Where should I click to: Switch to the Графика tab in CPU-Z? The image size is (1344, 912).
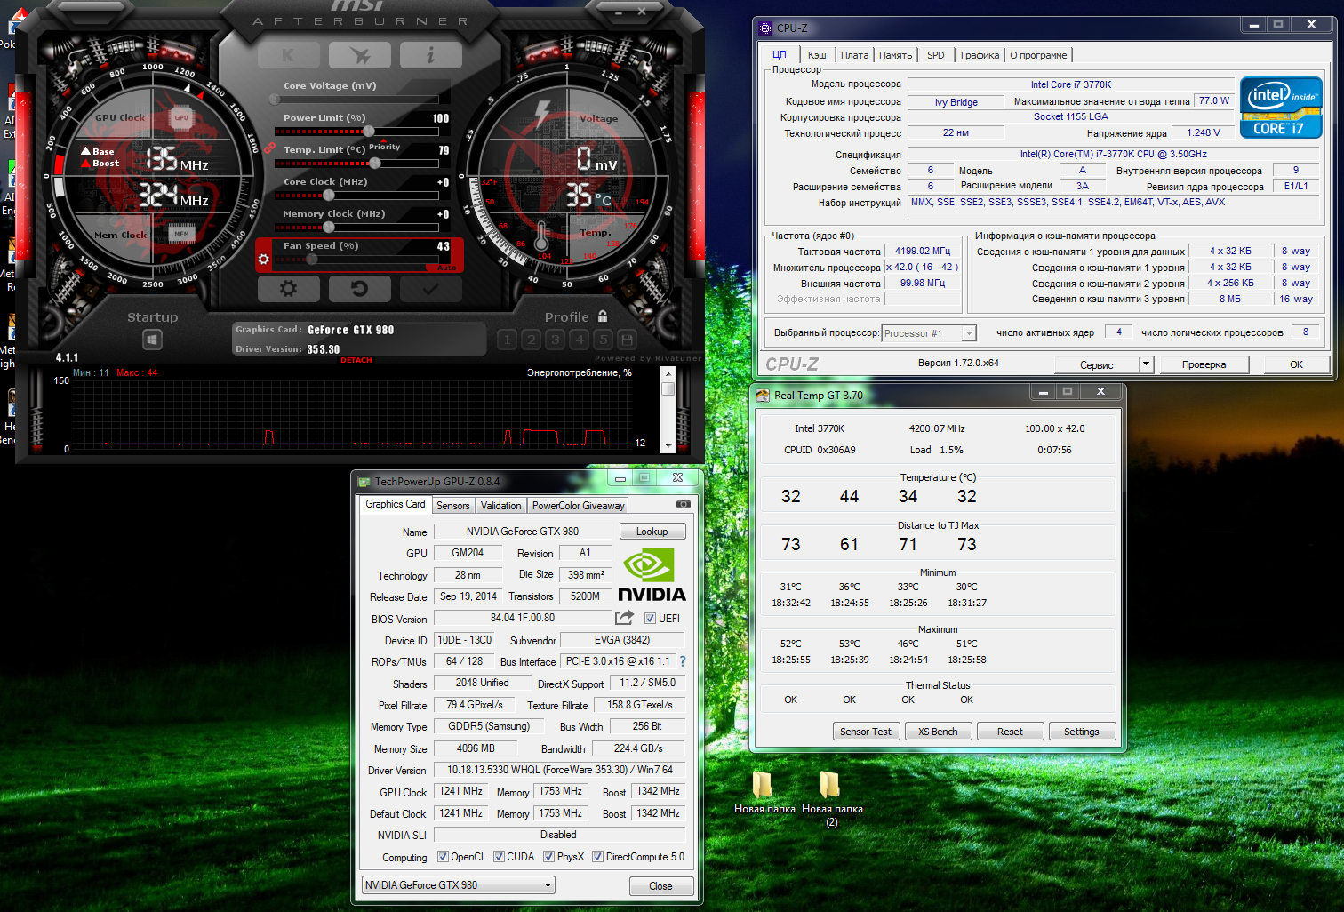(980, 55)
